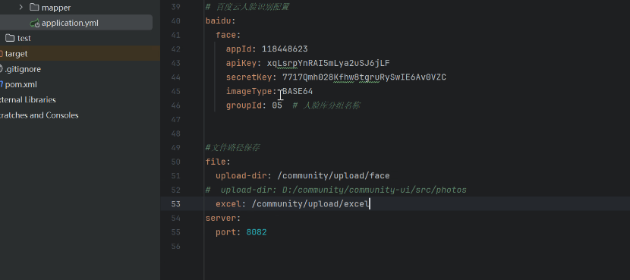Click the port value 8082

tap(257, 232)
